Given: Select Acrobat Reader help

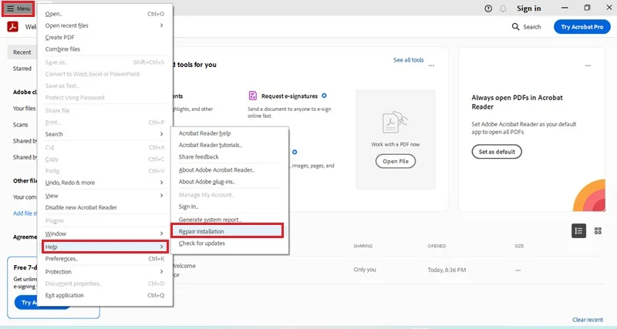Looking at the screenshot, I should (x=229, y=133).
